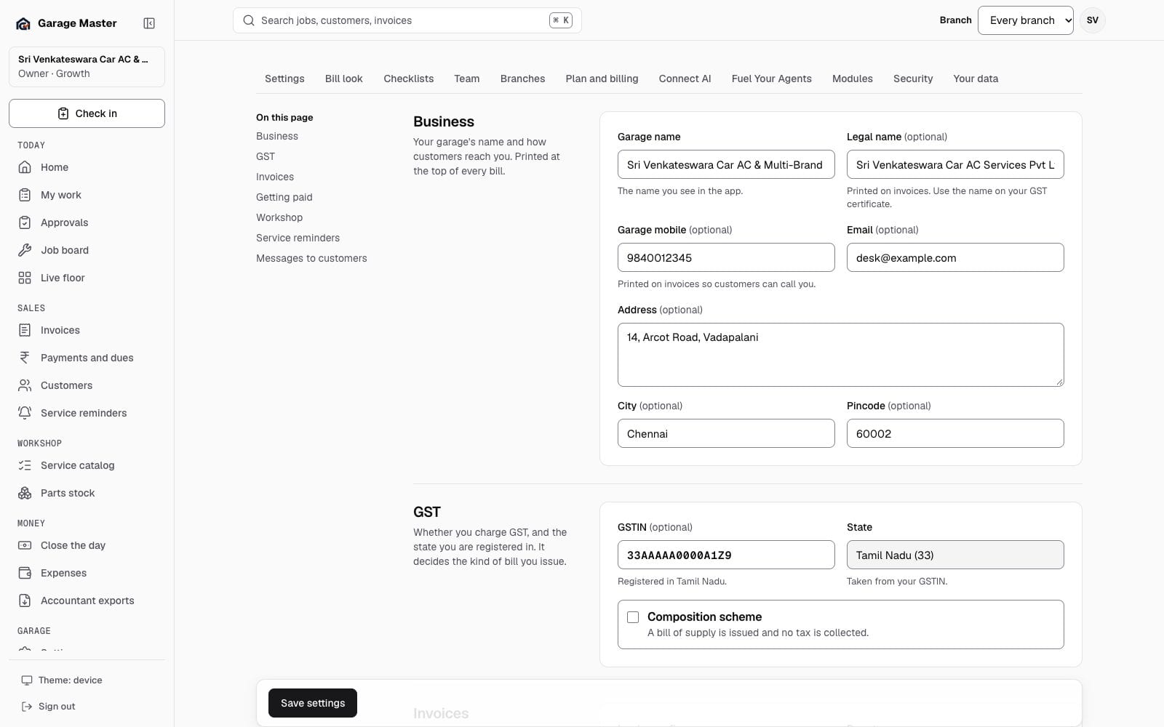Jump to Messages to customers section
This screenshot has width=1164, height=727.
click(x=311, y=258)
